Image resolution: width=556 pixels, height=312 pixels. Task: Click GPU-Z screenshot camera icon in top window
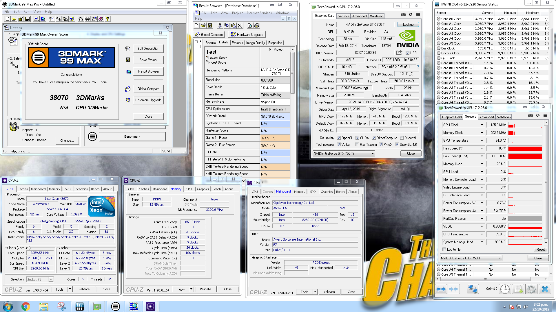click(x=403, y=14)
